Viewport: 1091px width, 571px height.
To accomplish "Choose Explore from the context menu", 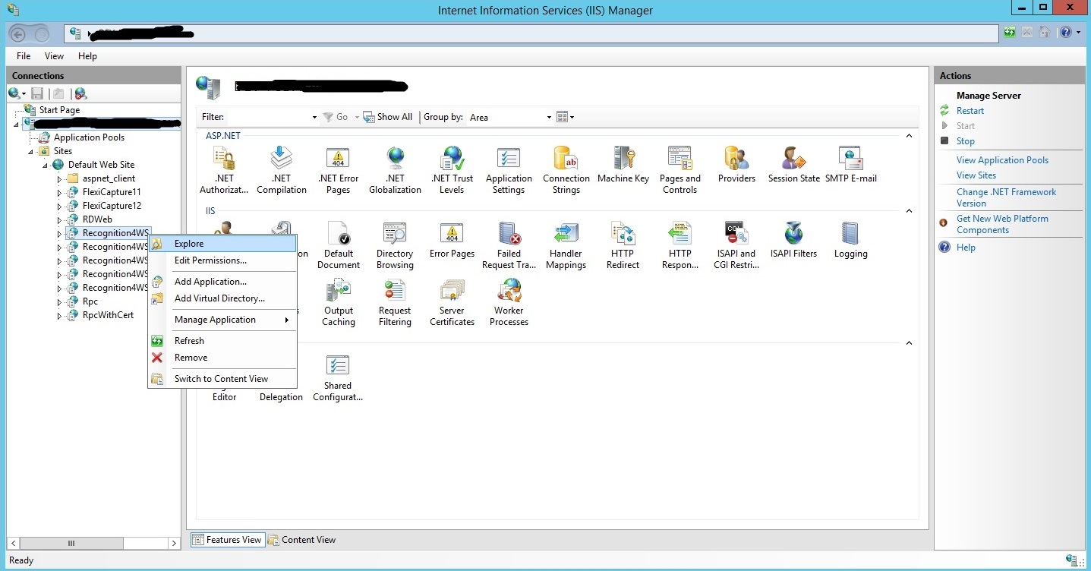I will pos(222,244).
